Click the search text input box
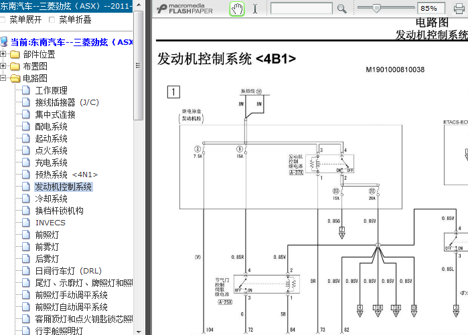Image resolution: width=468 pixels, height=335 pixels. point(301,8)
